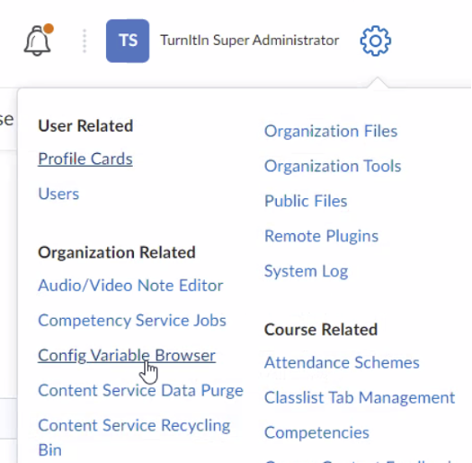Screen dimensions: 472x463
Task: Click the User Related heading
Action: [85, 126]
